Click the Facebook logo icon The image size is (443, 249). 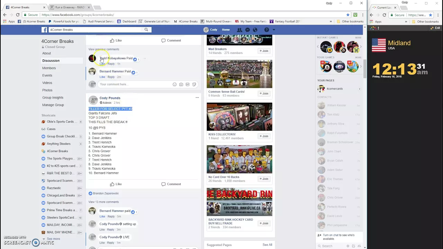coord(45,30)
